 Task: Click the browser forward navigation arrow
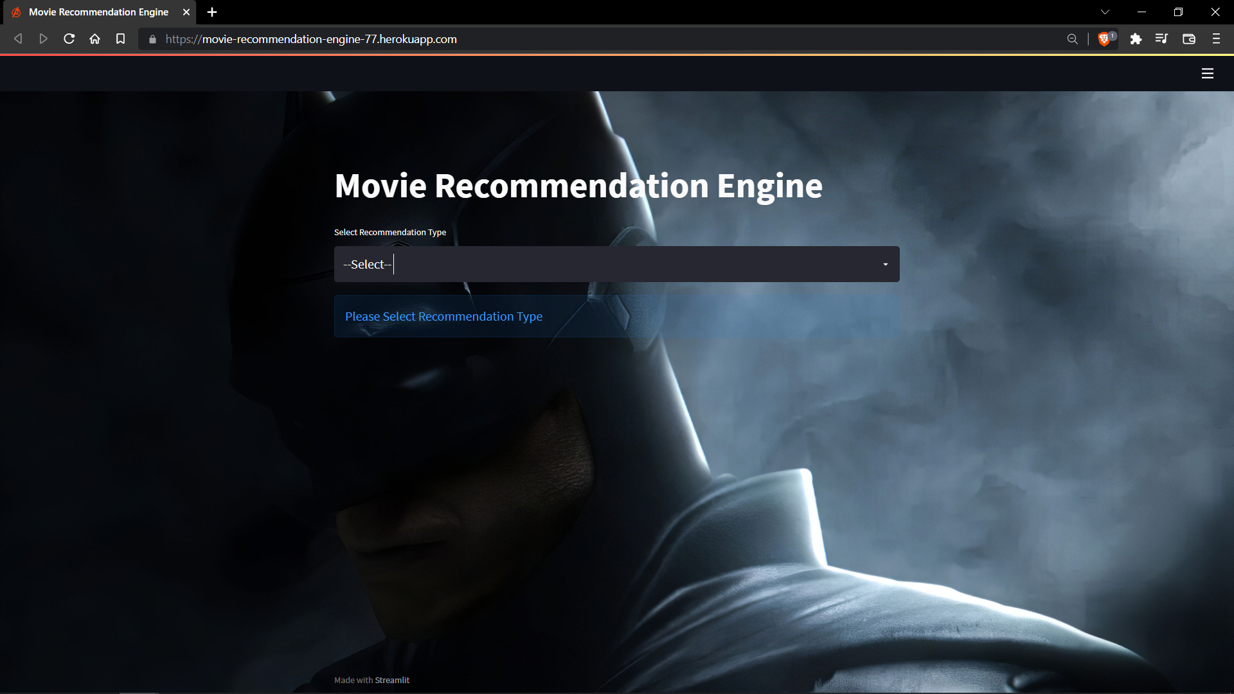43,39
